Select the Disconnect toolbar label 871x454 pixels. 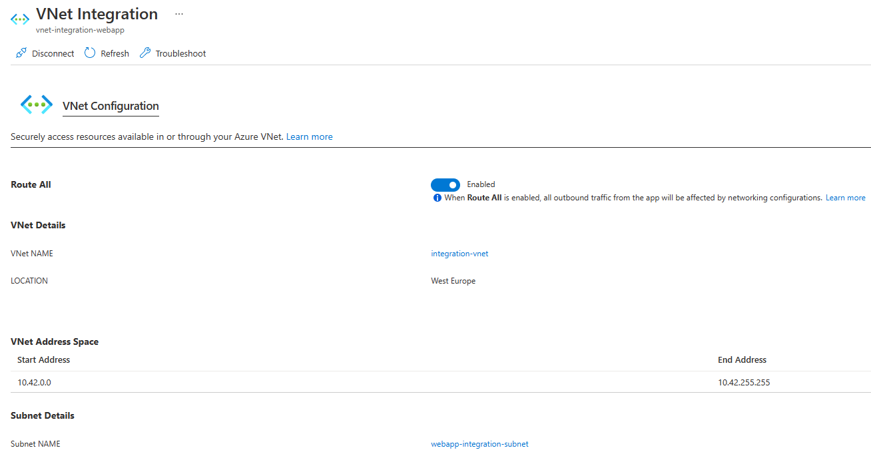(53, 54)
